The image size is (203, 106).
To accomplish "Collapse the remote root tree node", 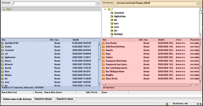I will pos(105,9).
